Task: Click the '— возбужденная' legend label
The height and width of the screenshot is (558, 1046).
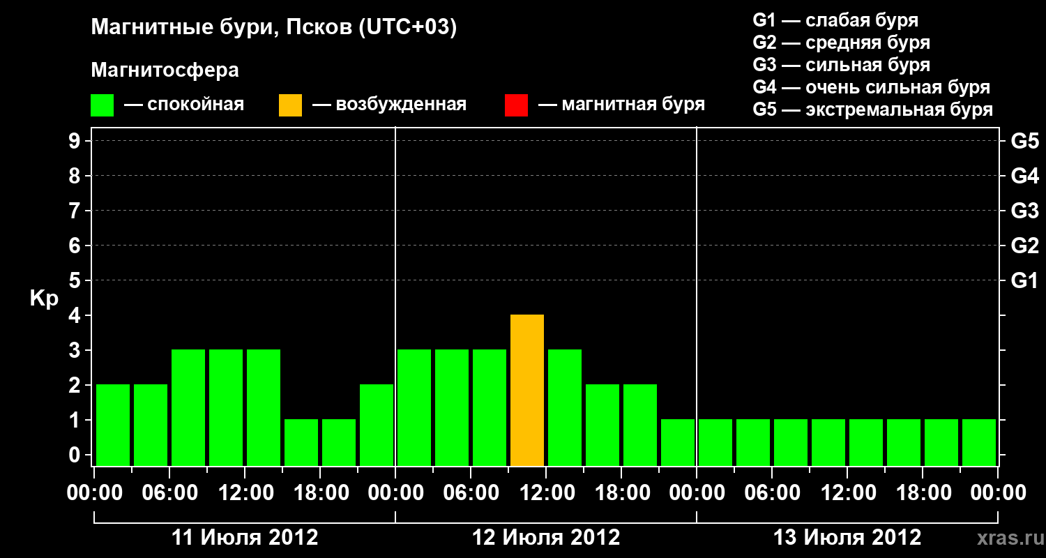Action: 389,105
